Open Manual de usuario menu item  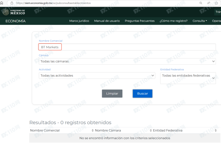coord(107,21)
